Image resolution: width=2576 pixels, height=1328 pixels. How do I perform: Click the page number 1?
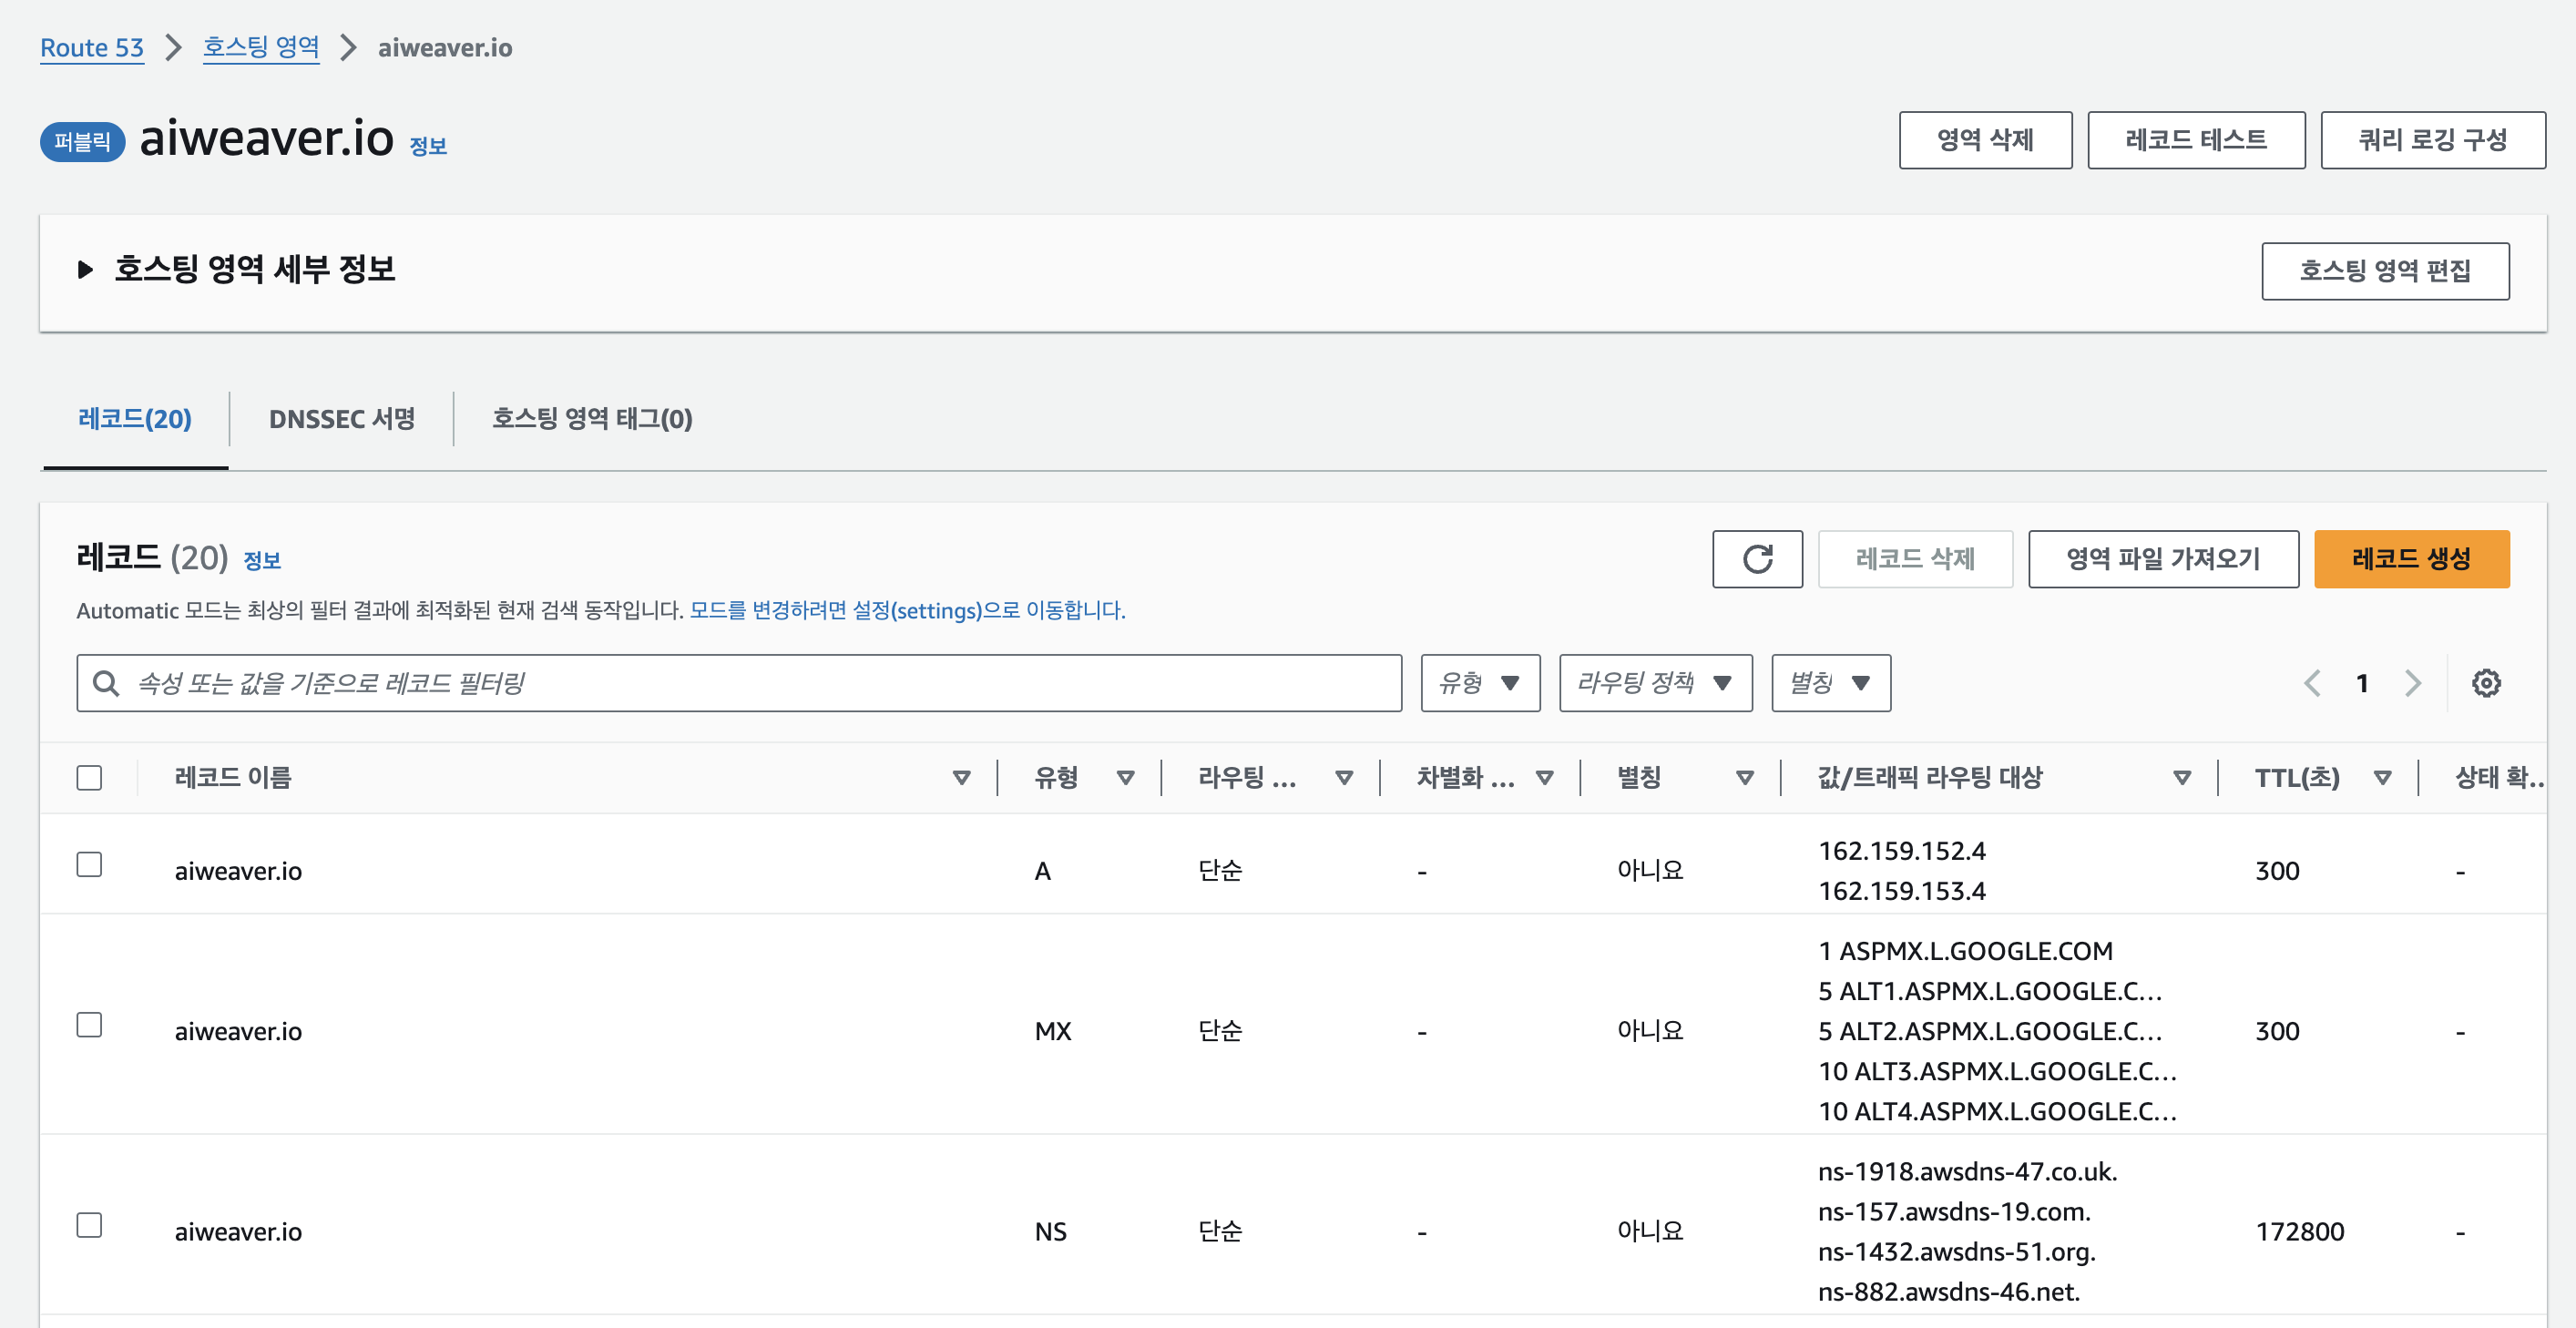click(2362, 683)
